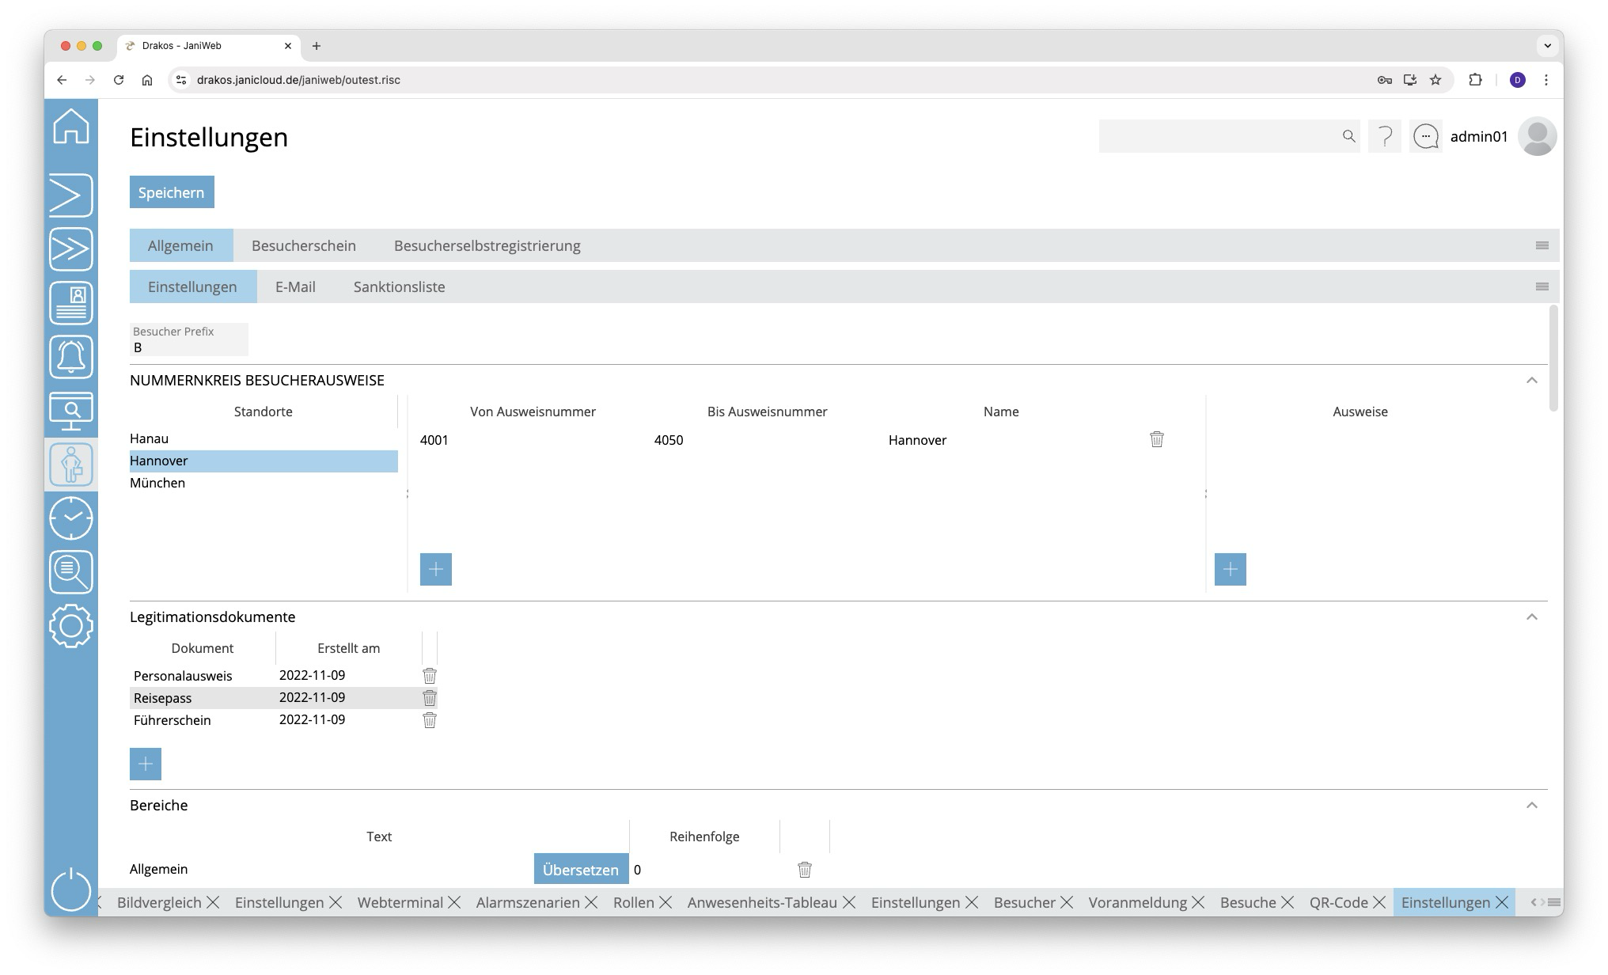Click the clock time-tracking sidebar icon

click(x=71, y=518)
